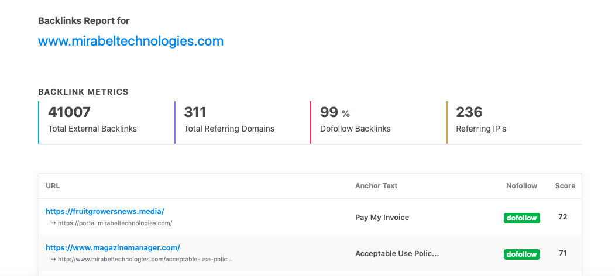This screenshot has width=615, height=276.
Task: Sort by the URL column header
Action: click(x=53, y=186)
